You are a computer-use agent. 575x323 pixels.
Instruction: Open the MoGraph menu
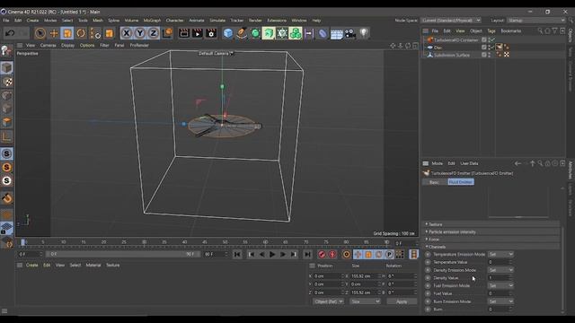152,20
